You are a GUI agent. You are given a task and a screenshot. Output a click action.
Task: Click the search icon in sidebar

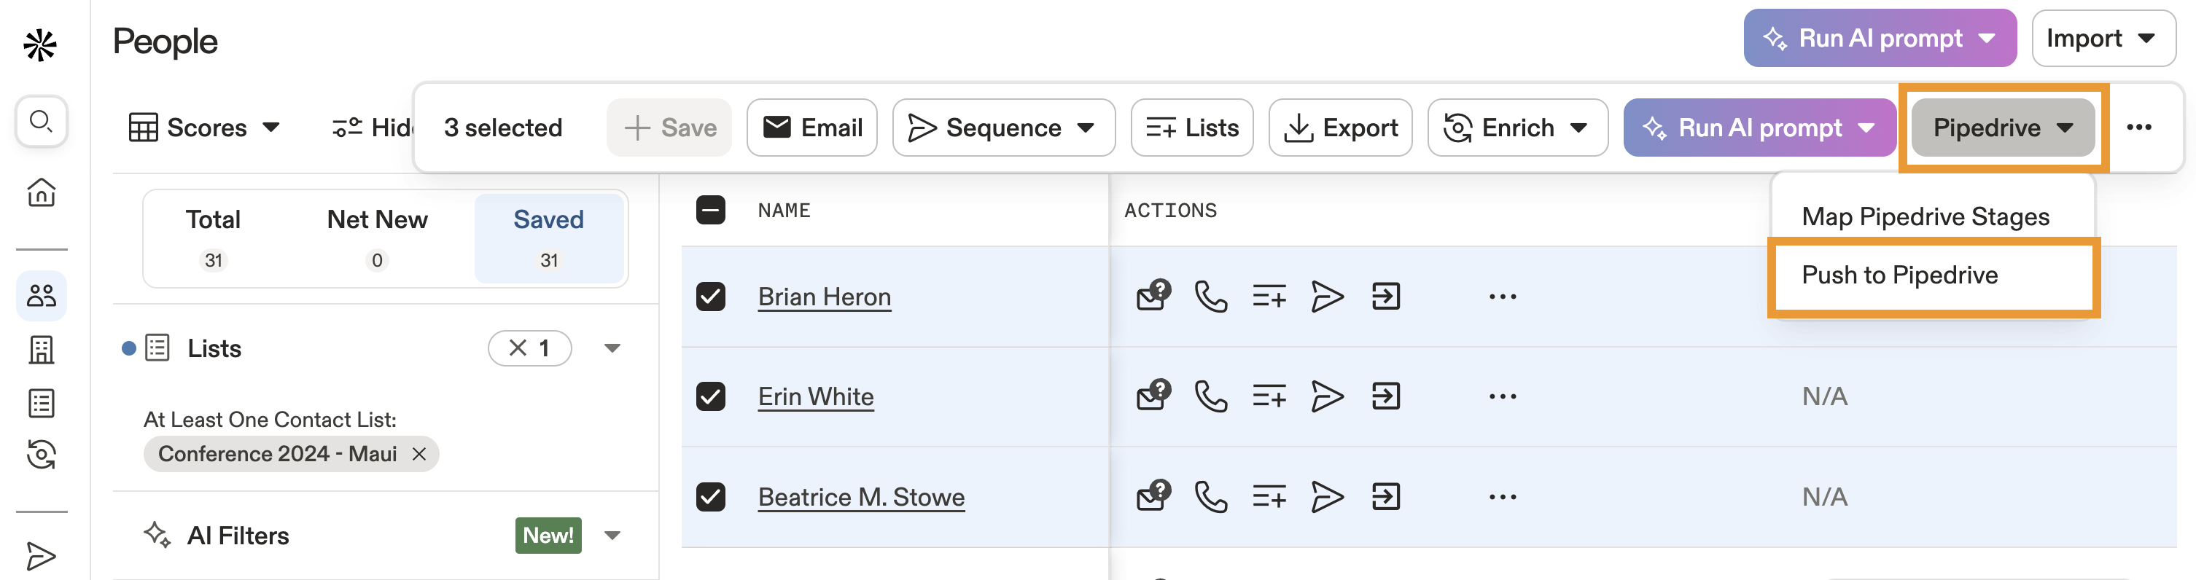41,121
